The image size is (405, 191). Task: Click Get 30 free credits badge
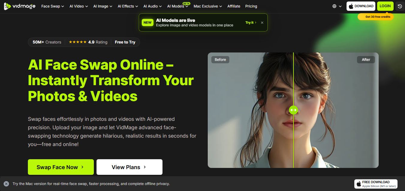[x=376, y=17]
